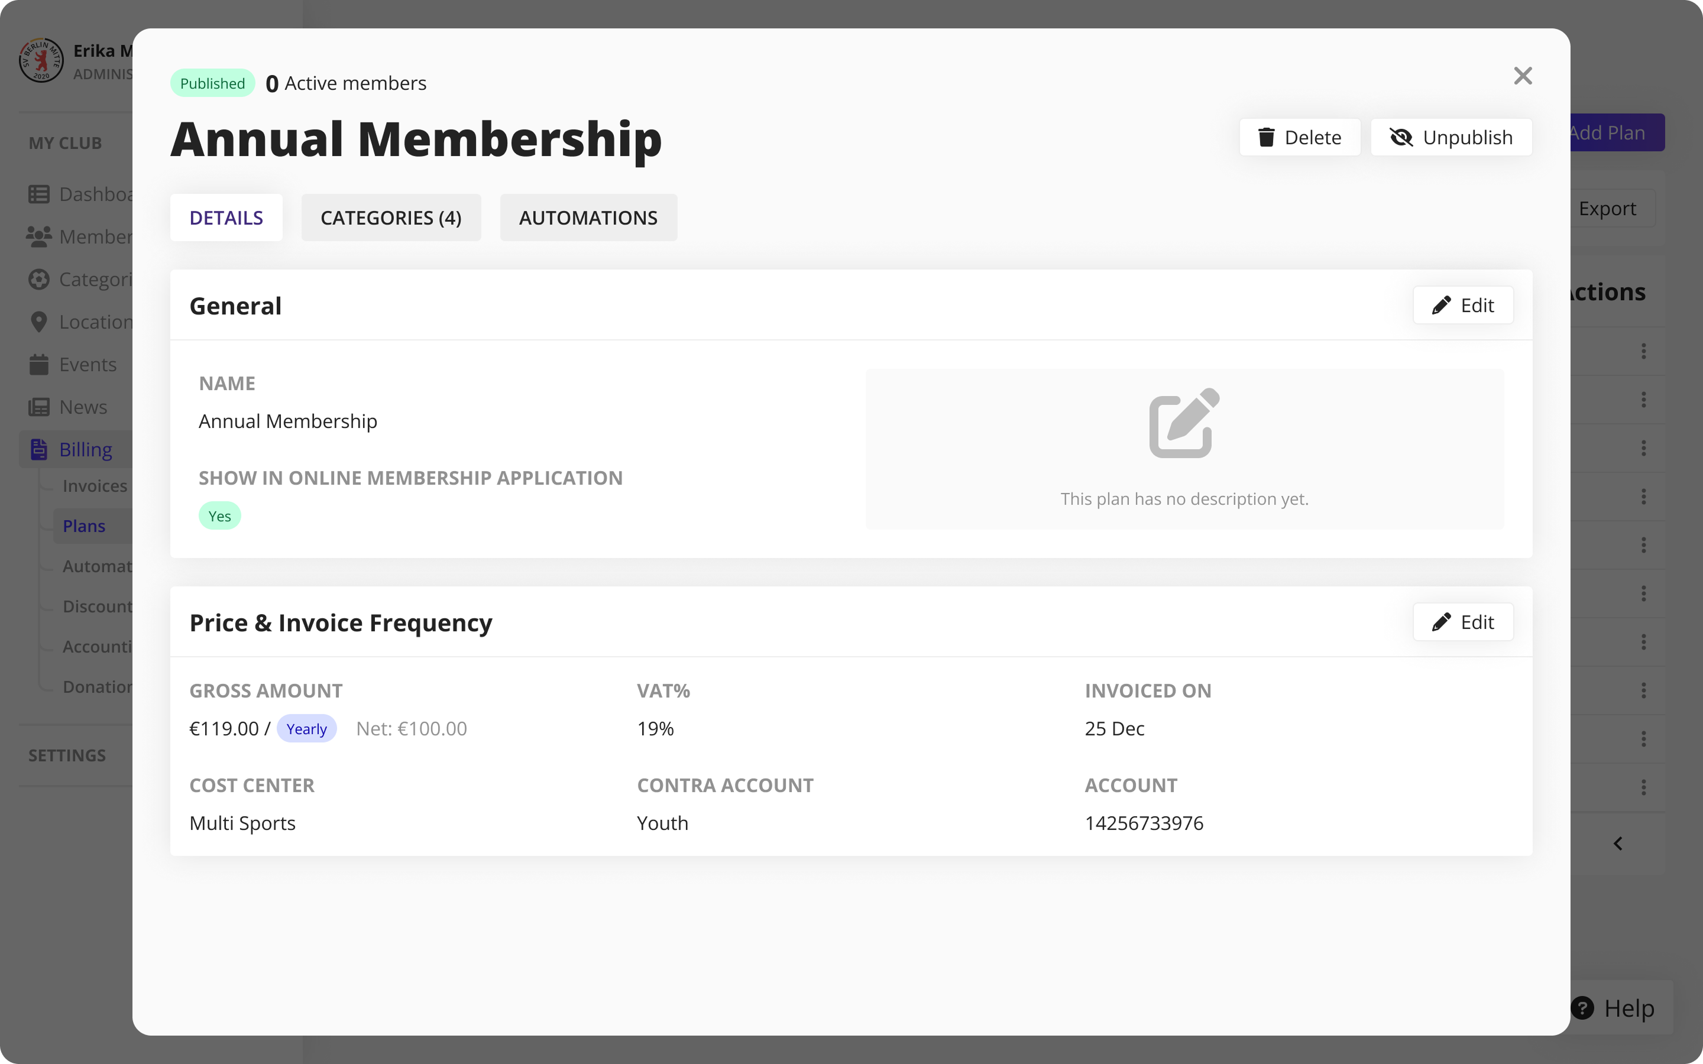Open the Categories (4) tab
The image size is (1703, 1064).
[x=391, y=218]
